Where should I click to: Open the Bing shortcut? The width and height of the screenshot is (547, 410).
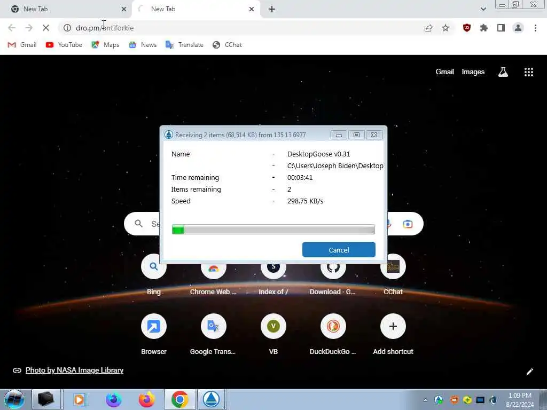153,275
